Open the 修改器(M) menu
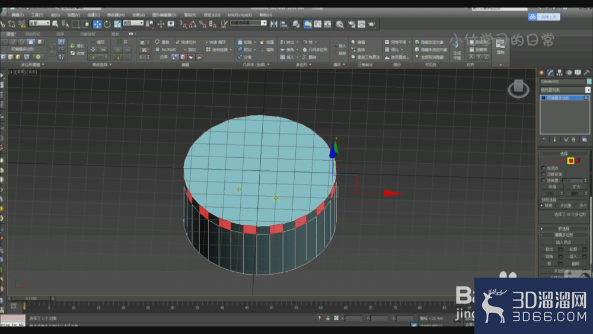Viewport: 593px width, 334px height. coord(116,15)
